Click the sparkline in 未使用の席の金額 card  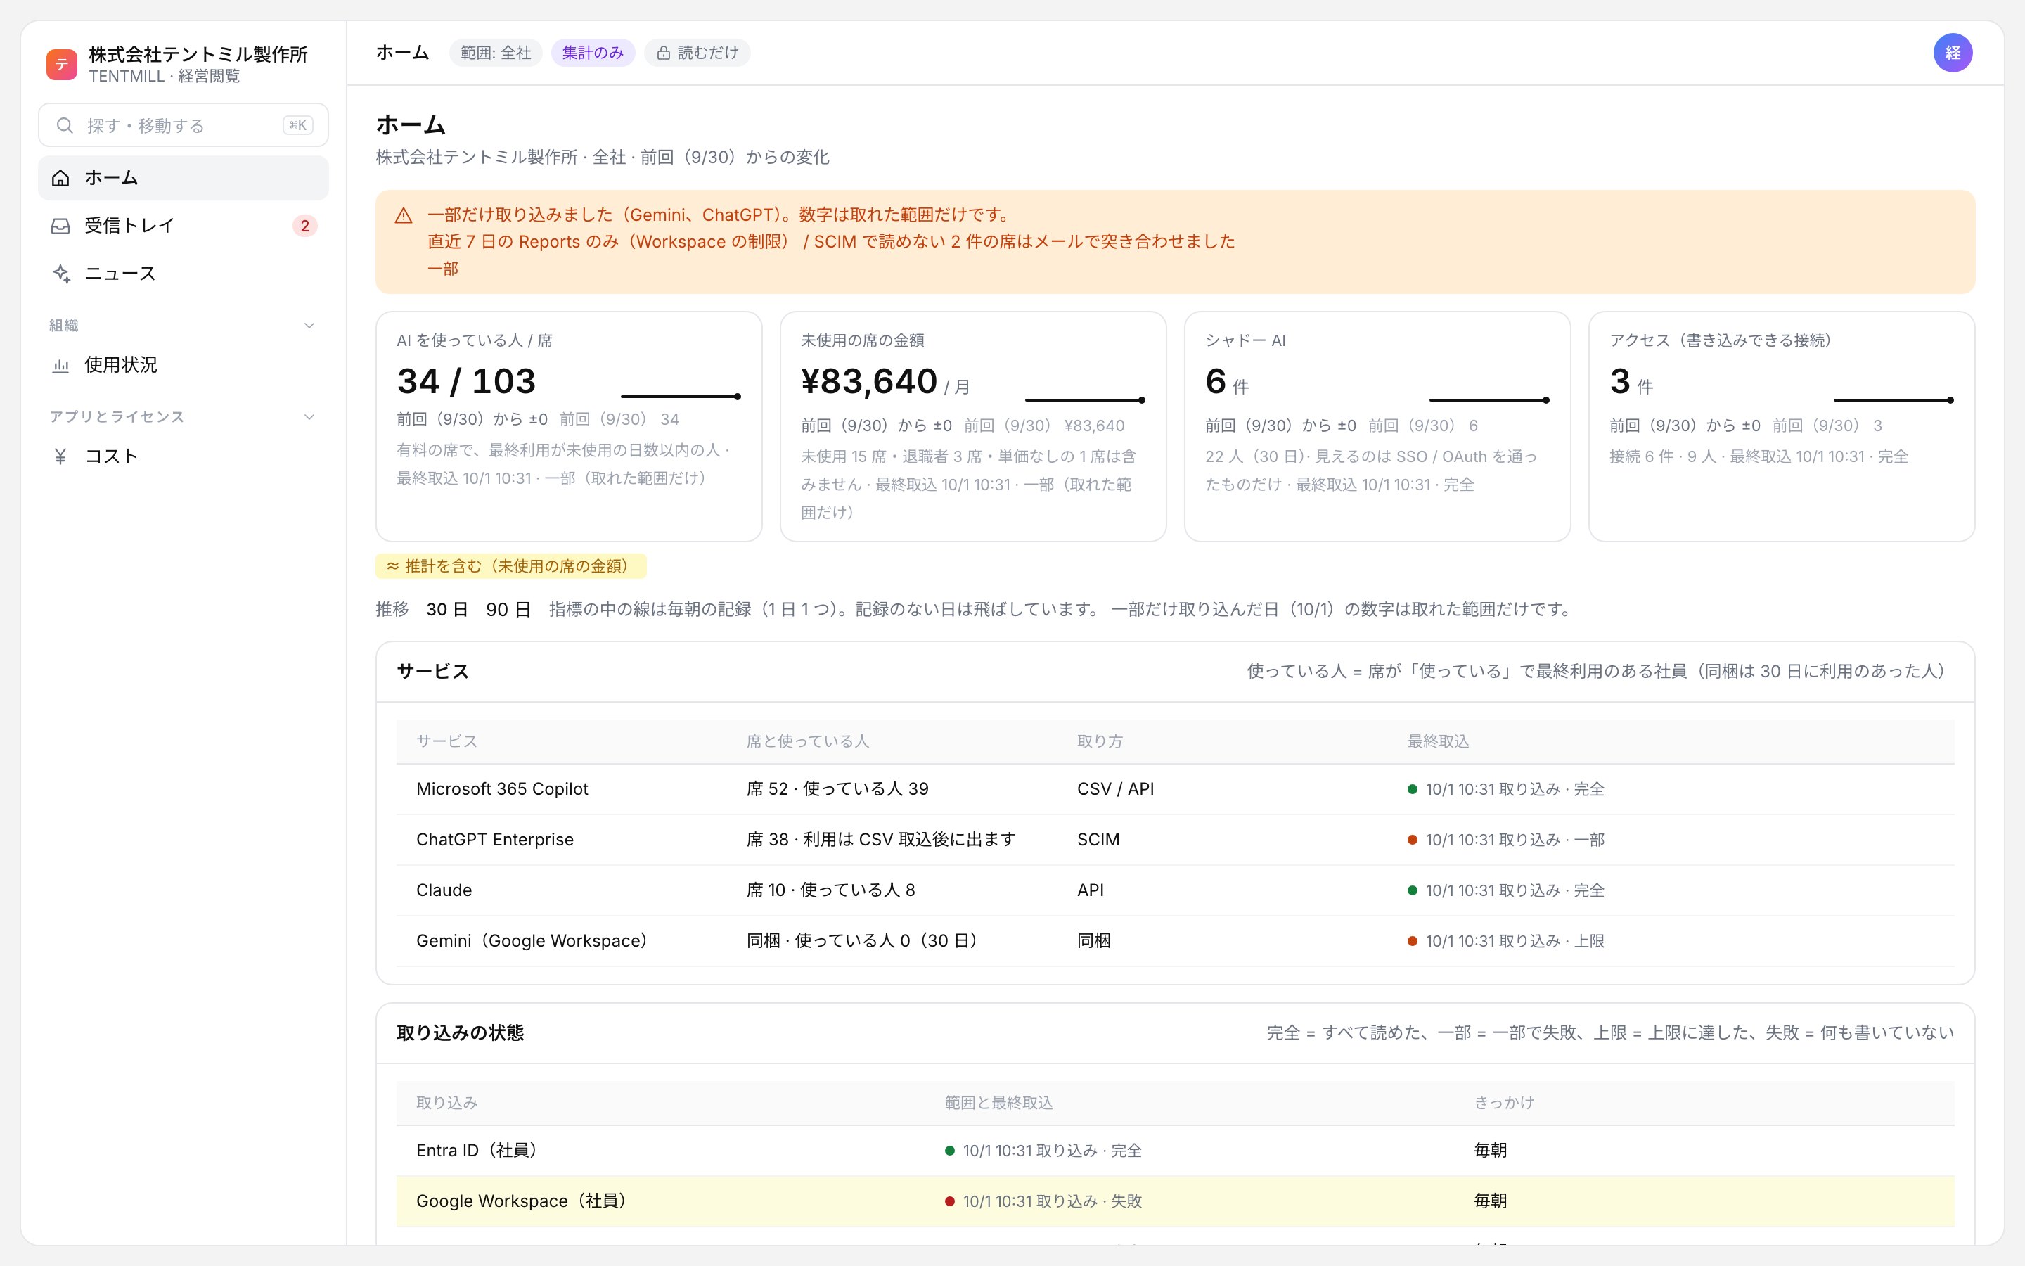tap(1086, 400)
